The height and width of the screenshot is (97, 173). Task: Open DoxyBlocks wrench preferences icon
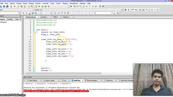click(147, 10)
